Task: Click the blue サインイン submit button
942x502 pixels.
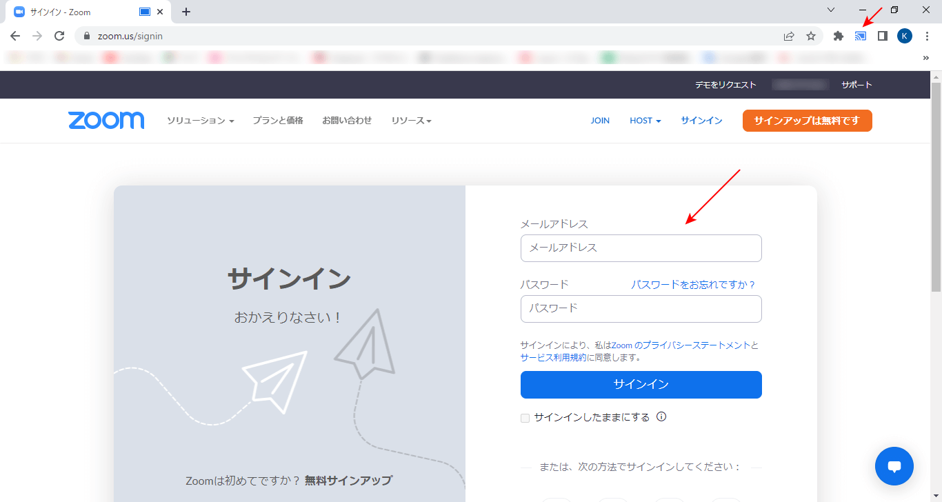Action: 641,385
